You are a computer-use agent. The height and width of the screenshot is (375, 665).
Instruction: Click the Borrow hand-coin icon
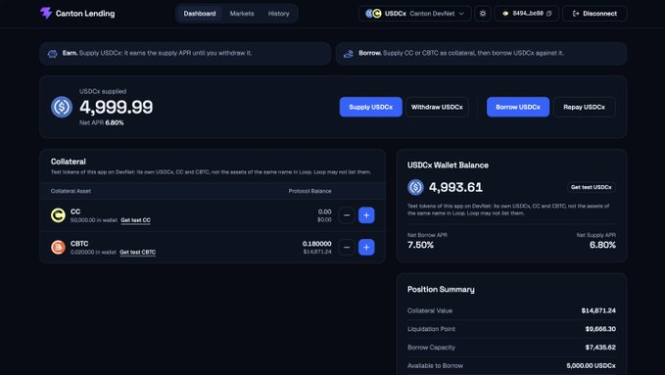pyautogui.click(x=349, y=54)
